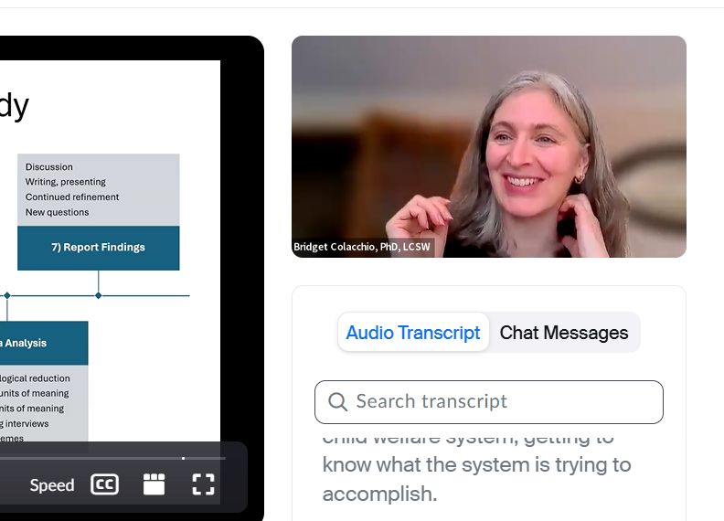The image size is (724, 521).
Task: Click the '7) Report Findings' box on the slide
Action: (x=99, y=248)
